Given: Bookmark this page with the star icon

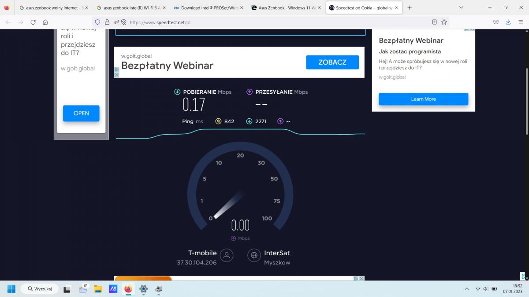Looking at the screenshot, I should [x=444, y=22].
